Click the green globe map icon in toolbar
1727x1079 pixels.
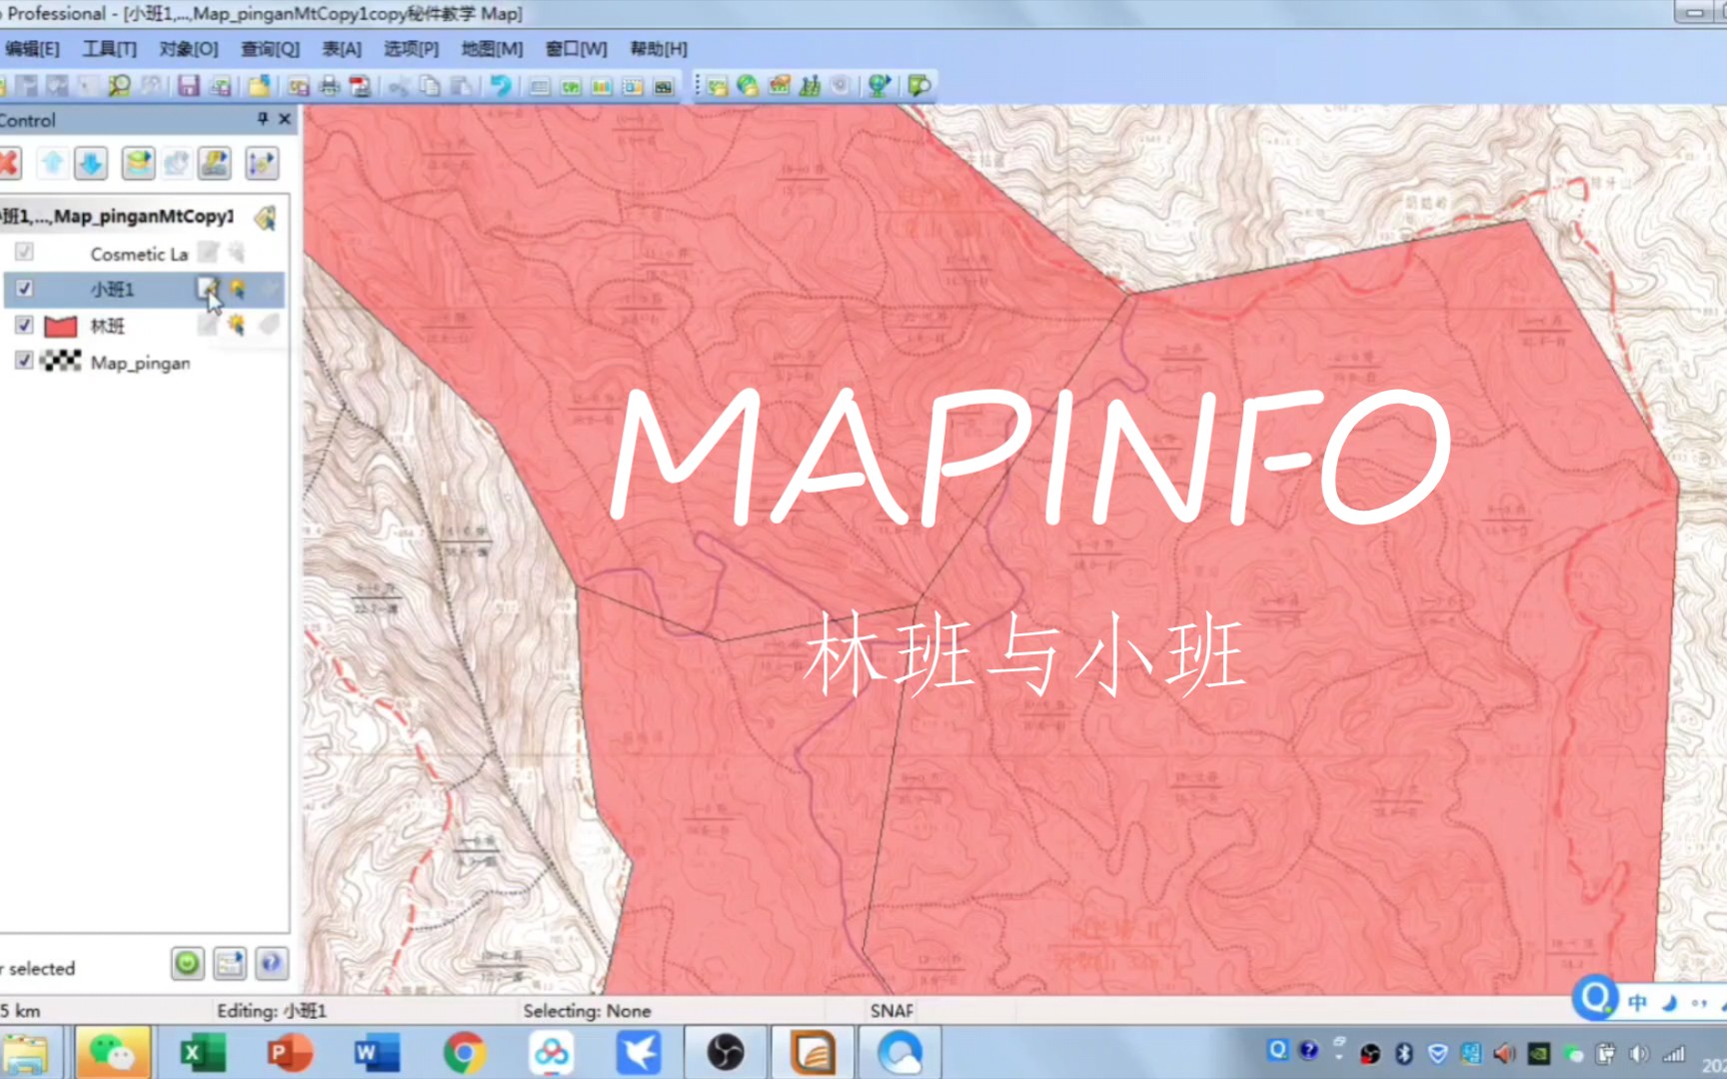point(748,86)
